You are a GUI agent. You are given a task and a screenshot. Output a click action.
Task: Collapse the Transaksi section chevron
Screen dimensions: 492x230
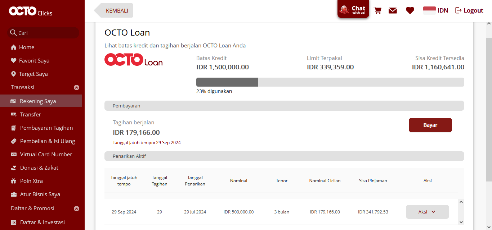(x=76, y=87)
